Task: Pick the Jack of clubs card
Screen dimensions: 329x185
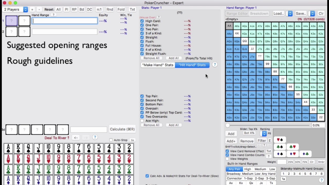Action: click(x=38, y=170)
